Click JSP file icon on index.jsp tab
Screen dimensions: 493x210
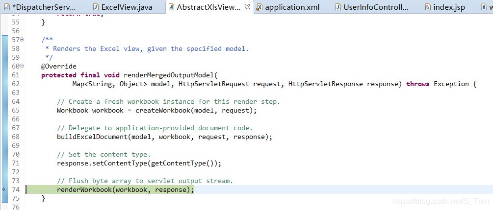point(428,7)
